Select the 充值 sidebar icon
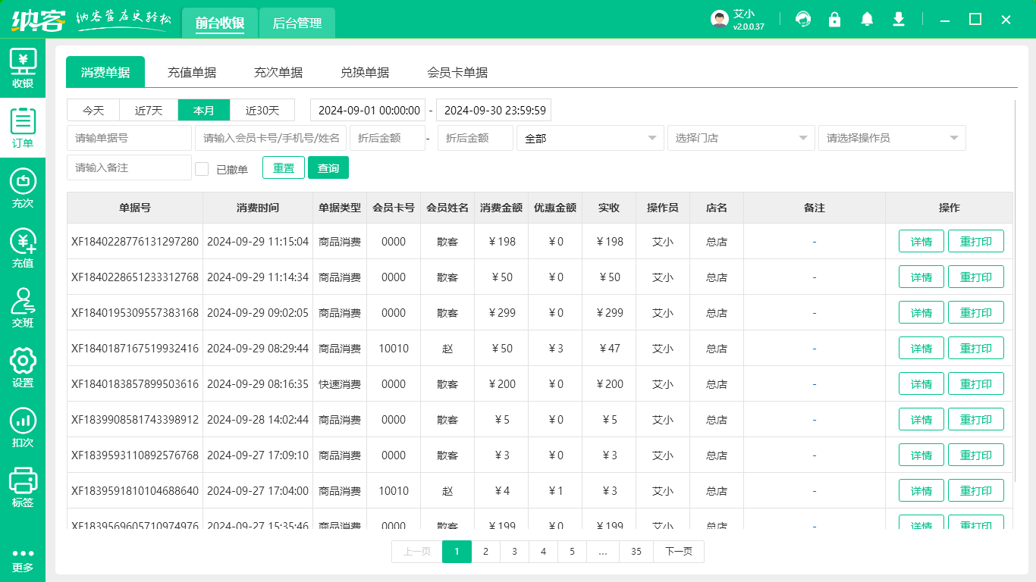This screenshot has height=582, width=1036. click(23, 250)
